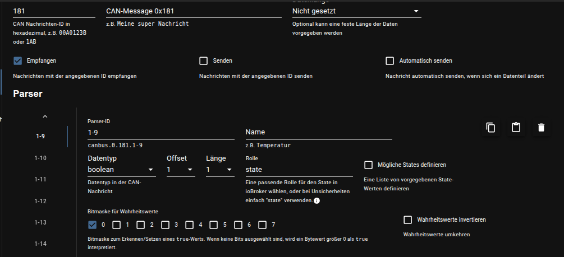Image resolution: width=564 pixels, height=257 pixels.
Task: Click the info icon beside the Rolle hint
Action: pyautogui.click(x=317, y=200)
